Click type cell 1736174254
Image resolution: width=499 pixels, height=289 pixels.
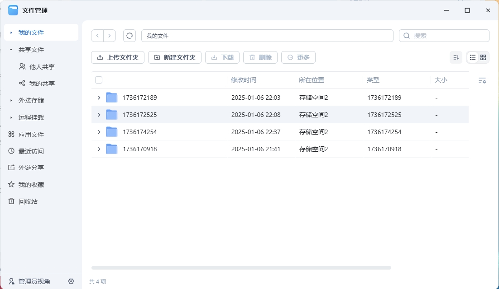point(384,132)
